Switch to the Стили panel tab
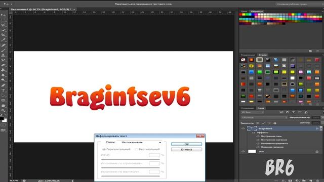Viewport: 324px width, 182px height. tap(263, 55)
